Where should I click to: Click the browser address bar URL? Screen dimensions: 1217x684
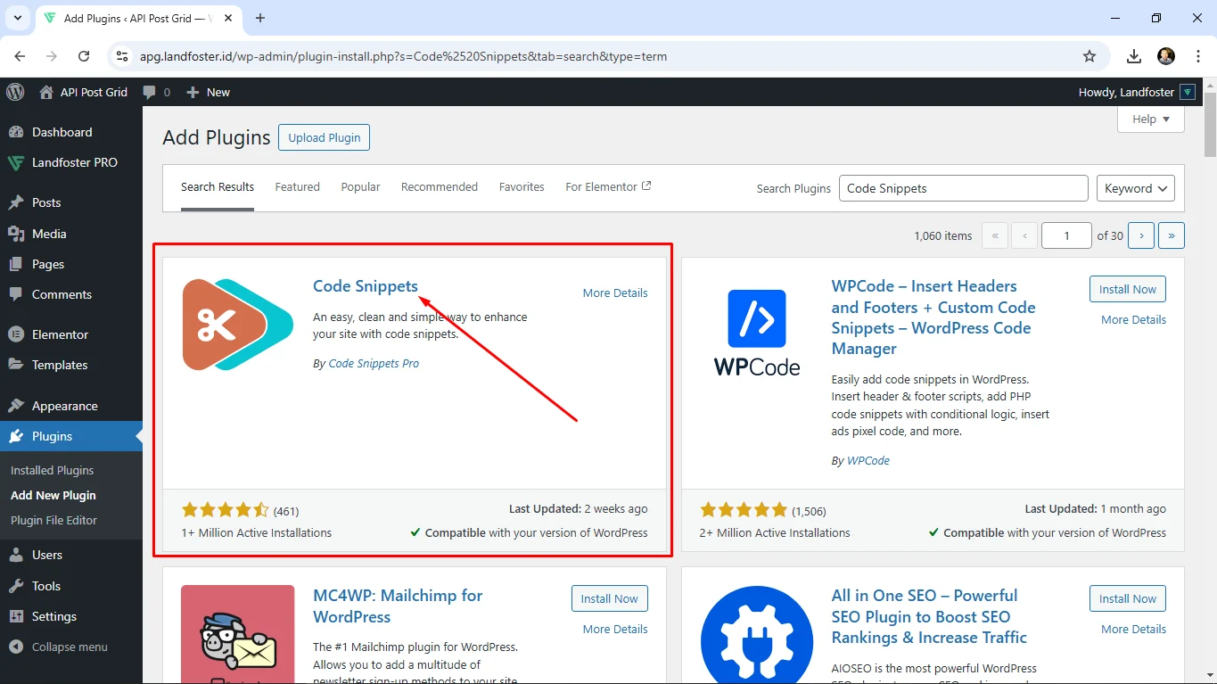point(403,56)
